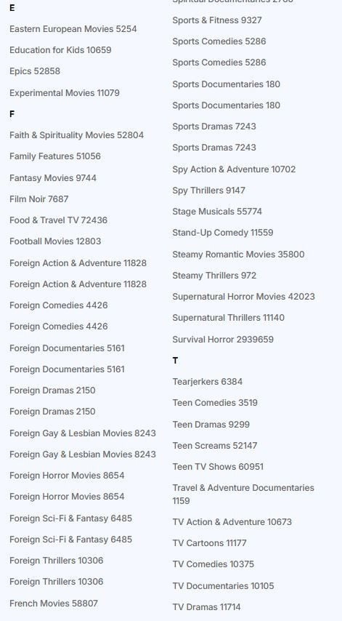The height and width of the screenshot is (621, 342).
Task: Open TV Cartoons 11177
Action: [x=209, y=542]
